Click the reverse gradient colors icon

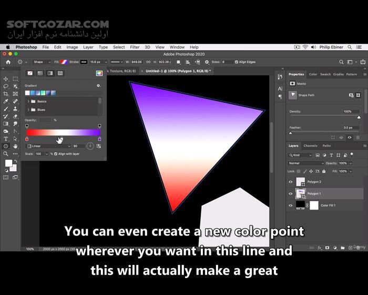pos(99,146)
